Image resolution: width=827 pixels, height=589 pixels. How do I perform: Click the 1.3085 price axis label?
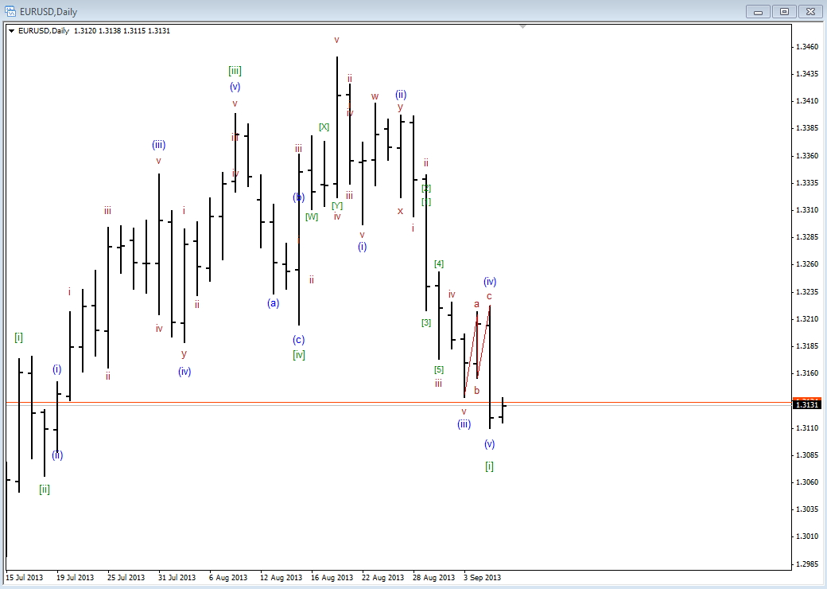pos(807,455)
